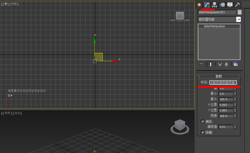Image resolution: width=250 pixels, height=153 pixels.
Task: Open the Create command panel tab
Action: click(x=199, y=5)
